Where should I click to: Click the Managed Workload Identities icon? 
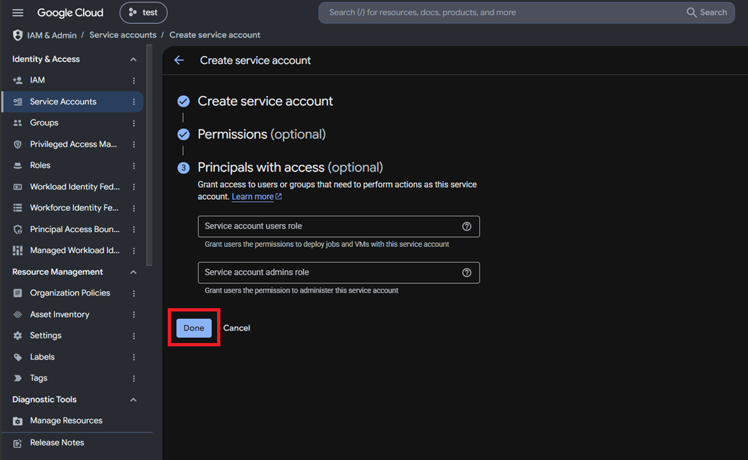[18, 250]
